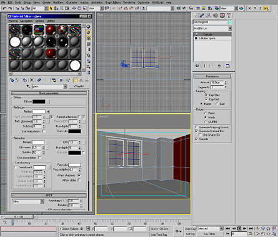Enable the Cap Start checkbox
Screen dimensions: 278x237
pos(206,95)
